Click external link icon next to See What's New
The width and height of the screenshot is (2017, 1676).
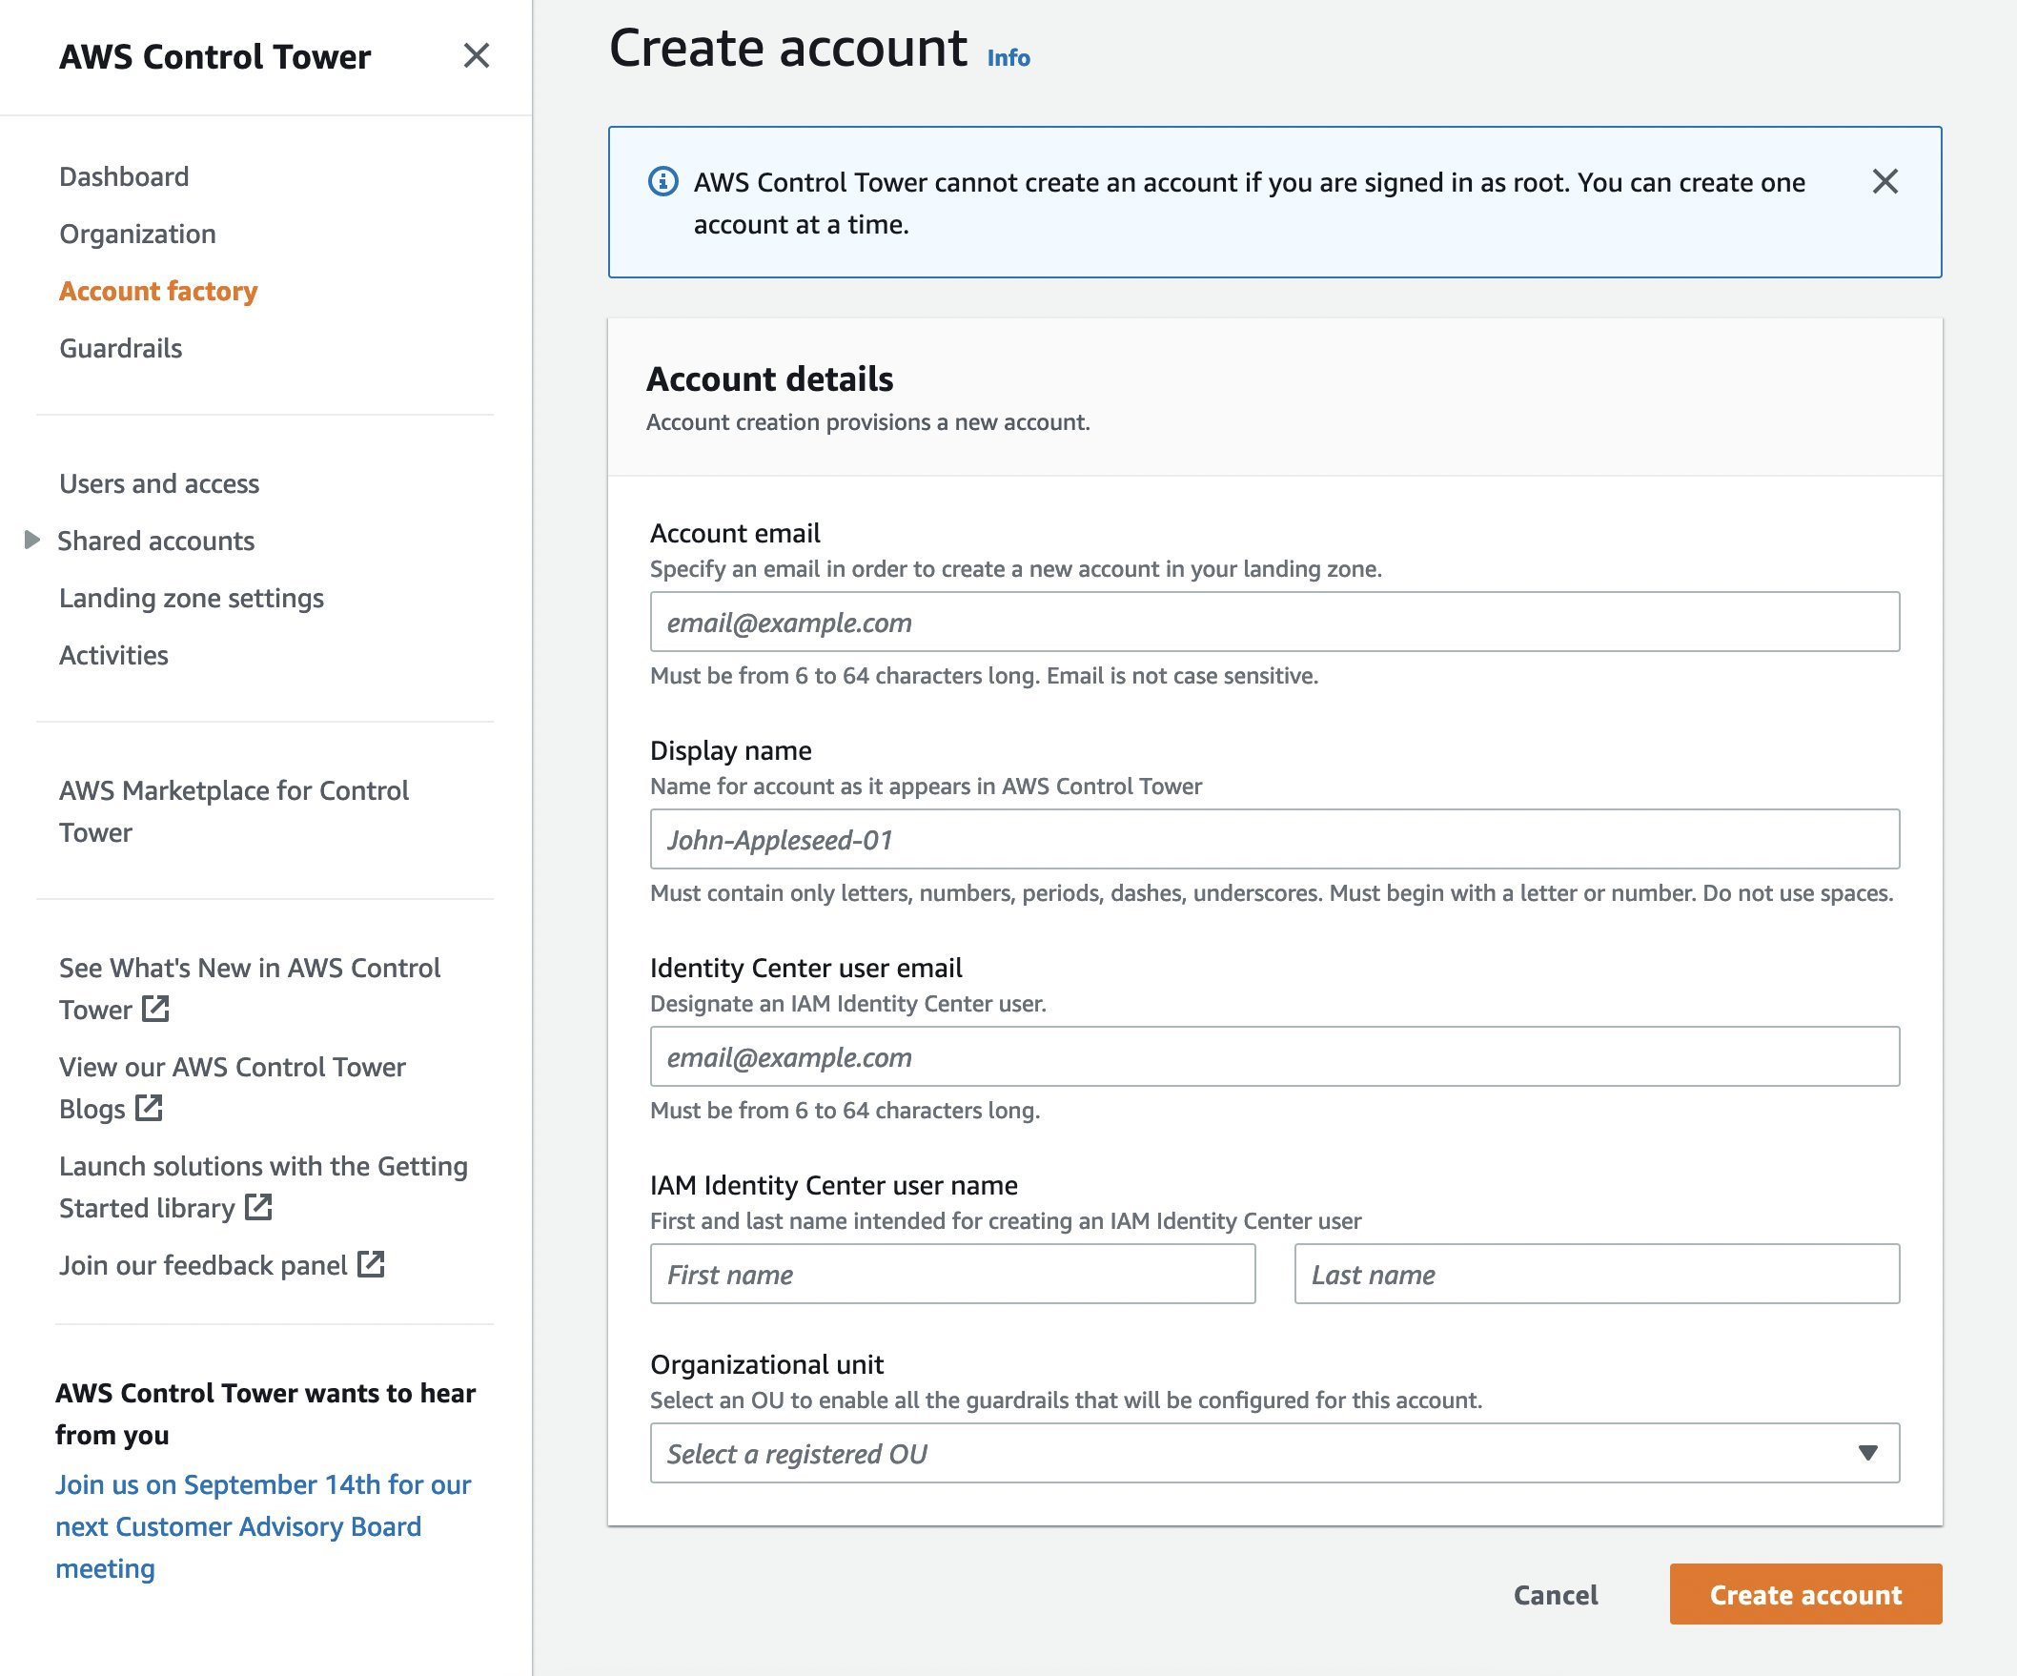(x=156, y=1011)
